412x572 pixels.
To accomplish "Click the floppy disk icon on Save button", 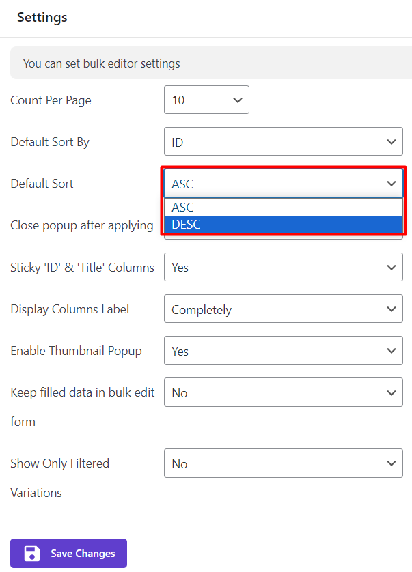I will coord(31,554).
